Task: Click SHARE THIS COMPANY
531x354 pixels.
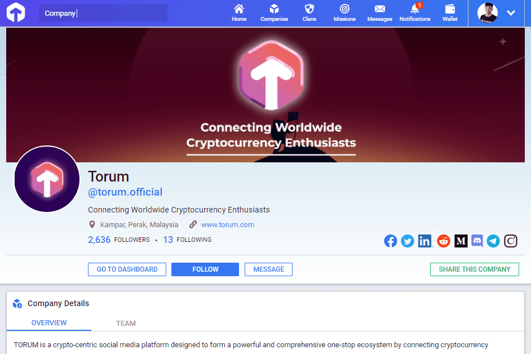Action: point(474,269)
